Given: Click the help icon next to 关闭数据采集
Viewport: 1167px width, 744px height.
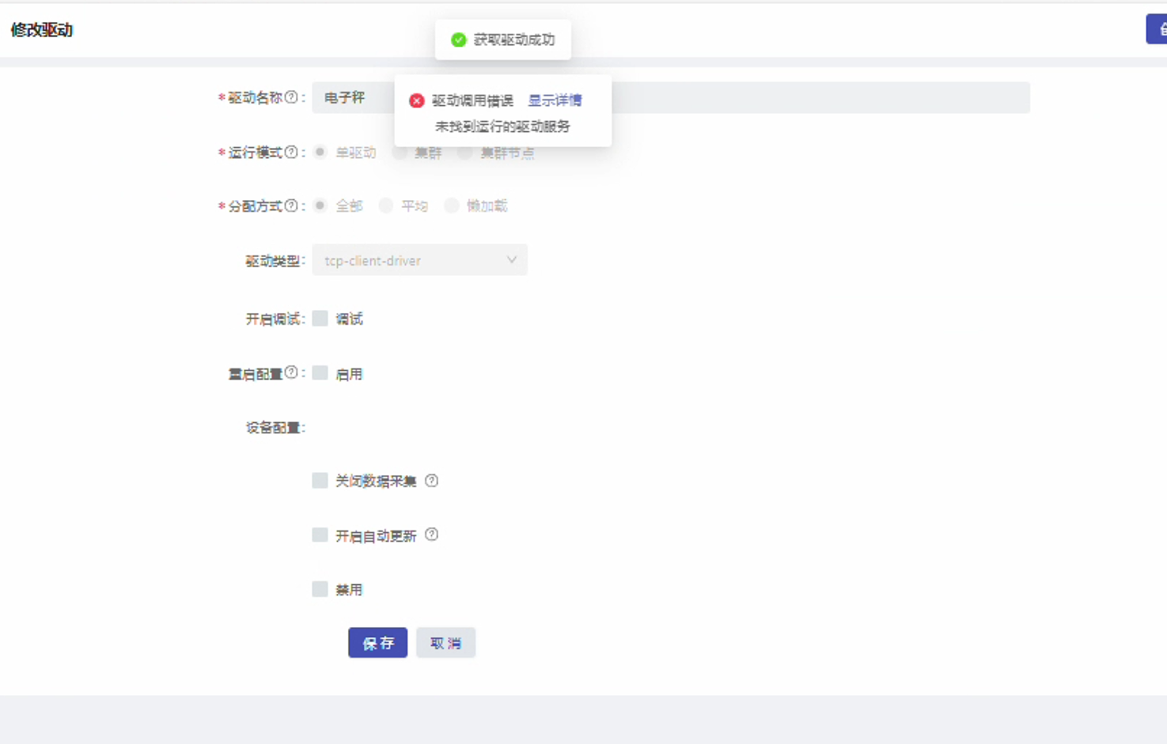Looking at the screenshot, I should (431, 480).
